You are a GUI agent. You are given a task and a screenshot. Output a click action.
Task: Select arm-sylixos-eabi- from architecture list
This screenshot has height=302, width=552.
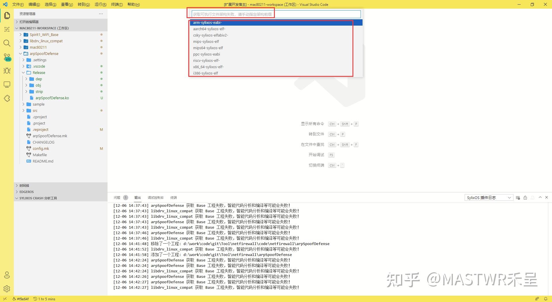point(207,22)
